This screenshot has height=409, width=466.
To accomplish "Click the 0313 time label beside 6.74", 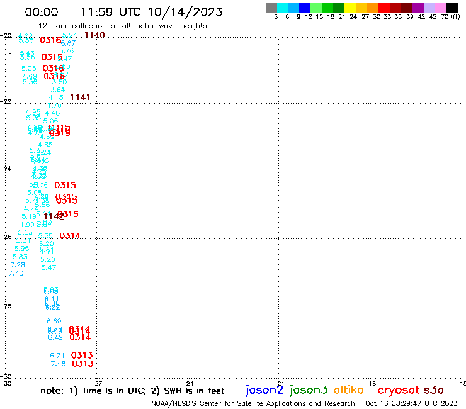I will (x=82, y=356).
